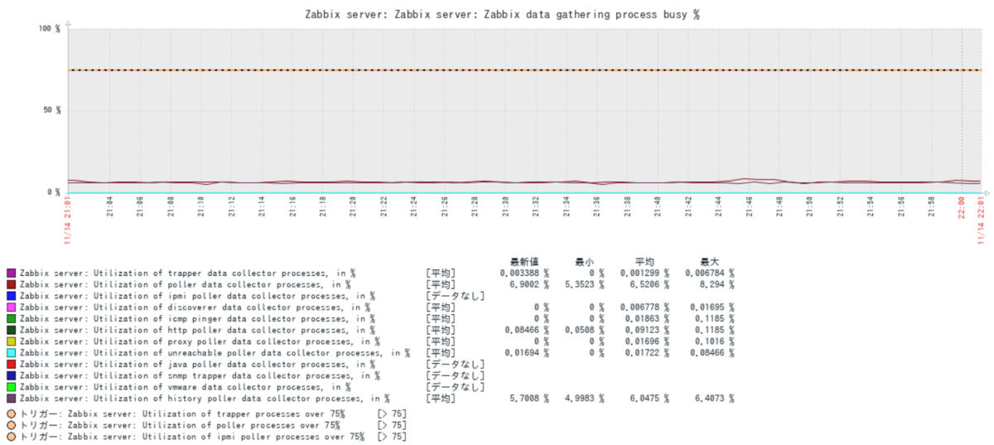Click the dotted 75% trigger threshold line

pyautogui.click(x=524, y=70)
